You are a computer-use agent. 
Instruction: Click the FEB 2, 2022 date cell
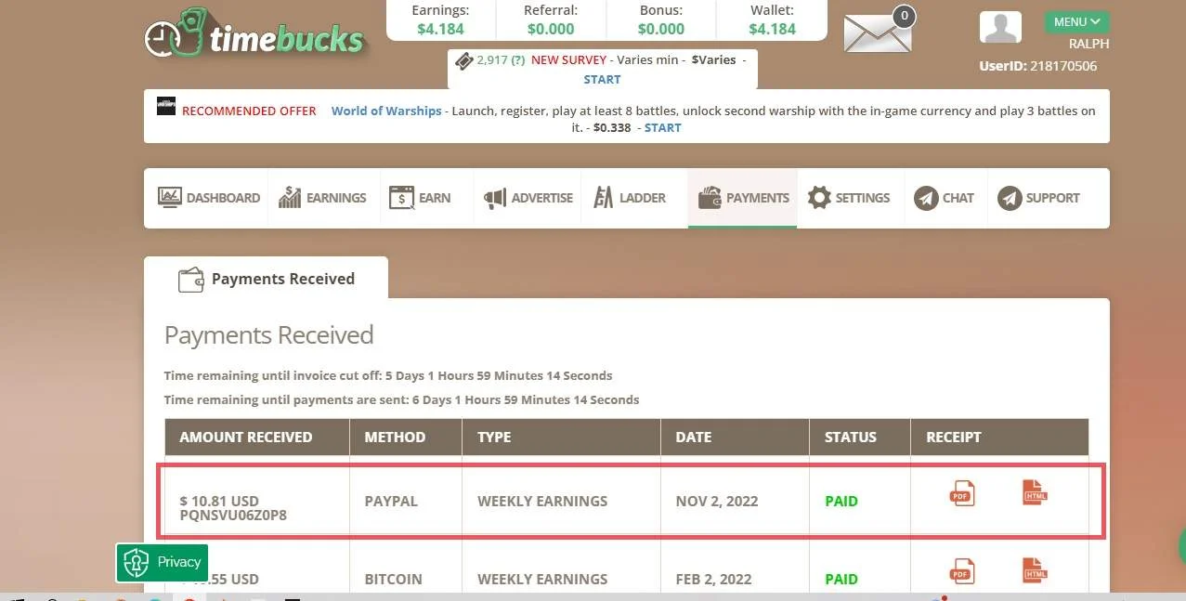[713, 579]
